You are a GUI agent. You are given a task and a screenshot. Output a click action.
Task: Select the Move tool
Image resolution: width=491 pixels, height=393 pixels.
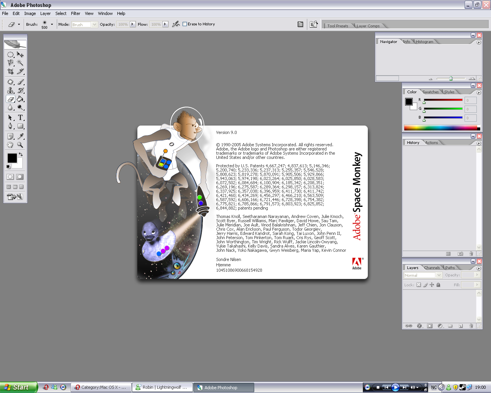point(20,54)
